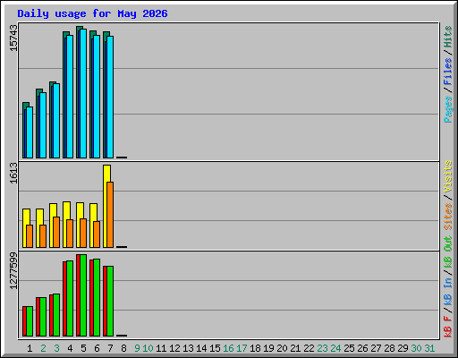Click the day 14 axis label

(x=201, y=348)
